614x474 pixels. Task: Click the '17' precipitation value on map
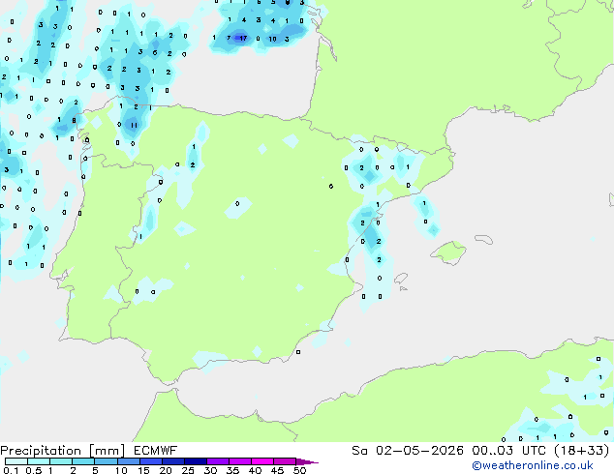coord(243,39)
